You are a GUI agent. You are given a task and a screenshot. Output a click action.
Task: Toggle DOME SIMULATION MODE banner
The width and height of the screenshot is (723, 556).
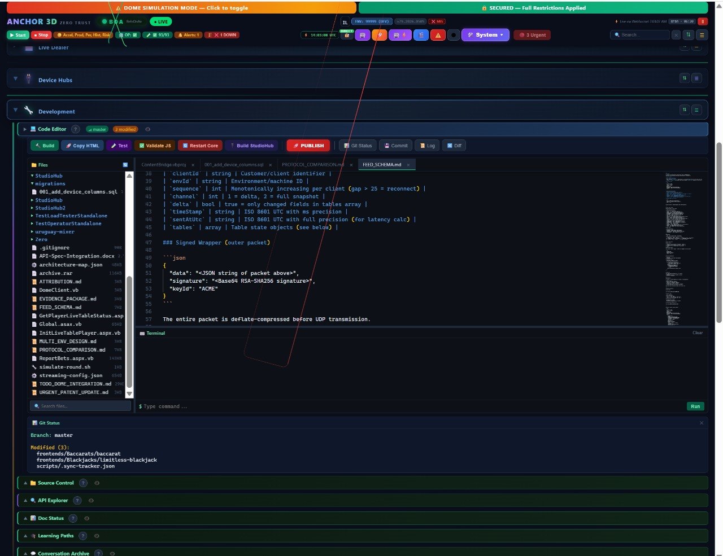point(181,8)
